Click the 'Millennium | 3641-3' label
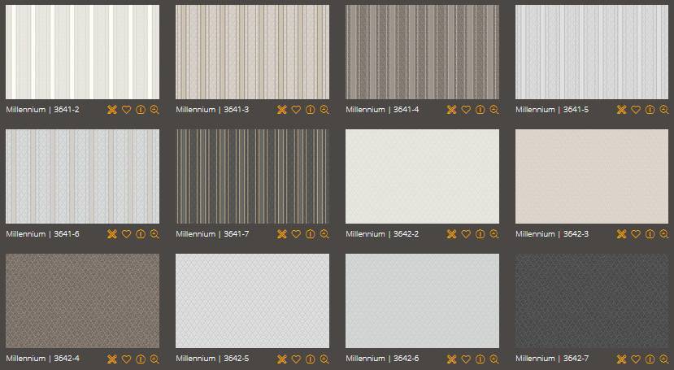Image resolution: width=674 pixels, height=370 pixels. point(212,110)
